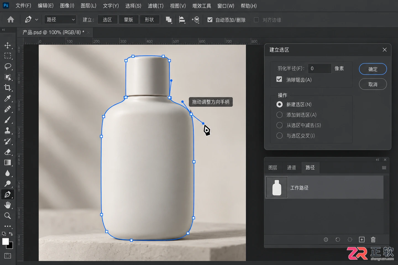Select the Dodge tool
Screen dimensions: 398x265
[x=8, y=184]
